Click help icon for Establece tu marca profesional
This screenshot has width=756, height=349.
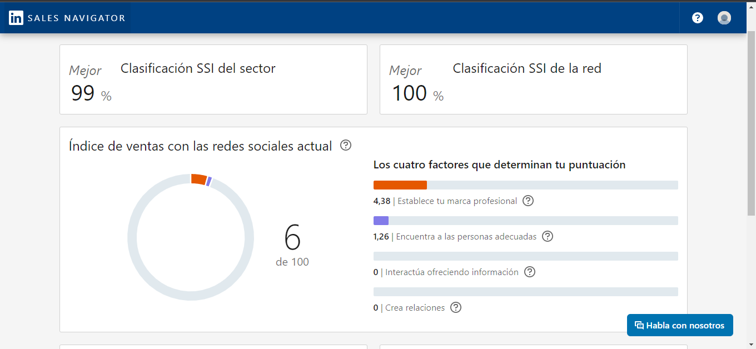[x=528, y=201]
